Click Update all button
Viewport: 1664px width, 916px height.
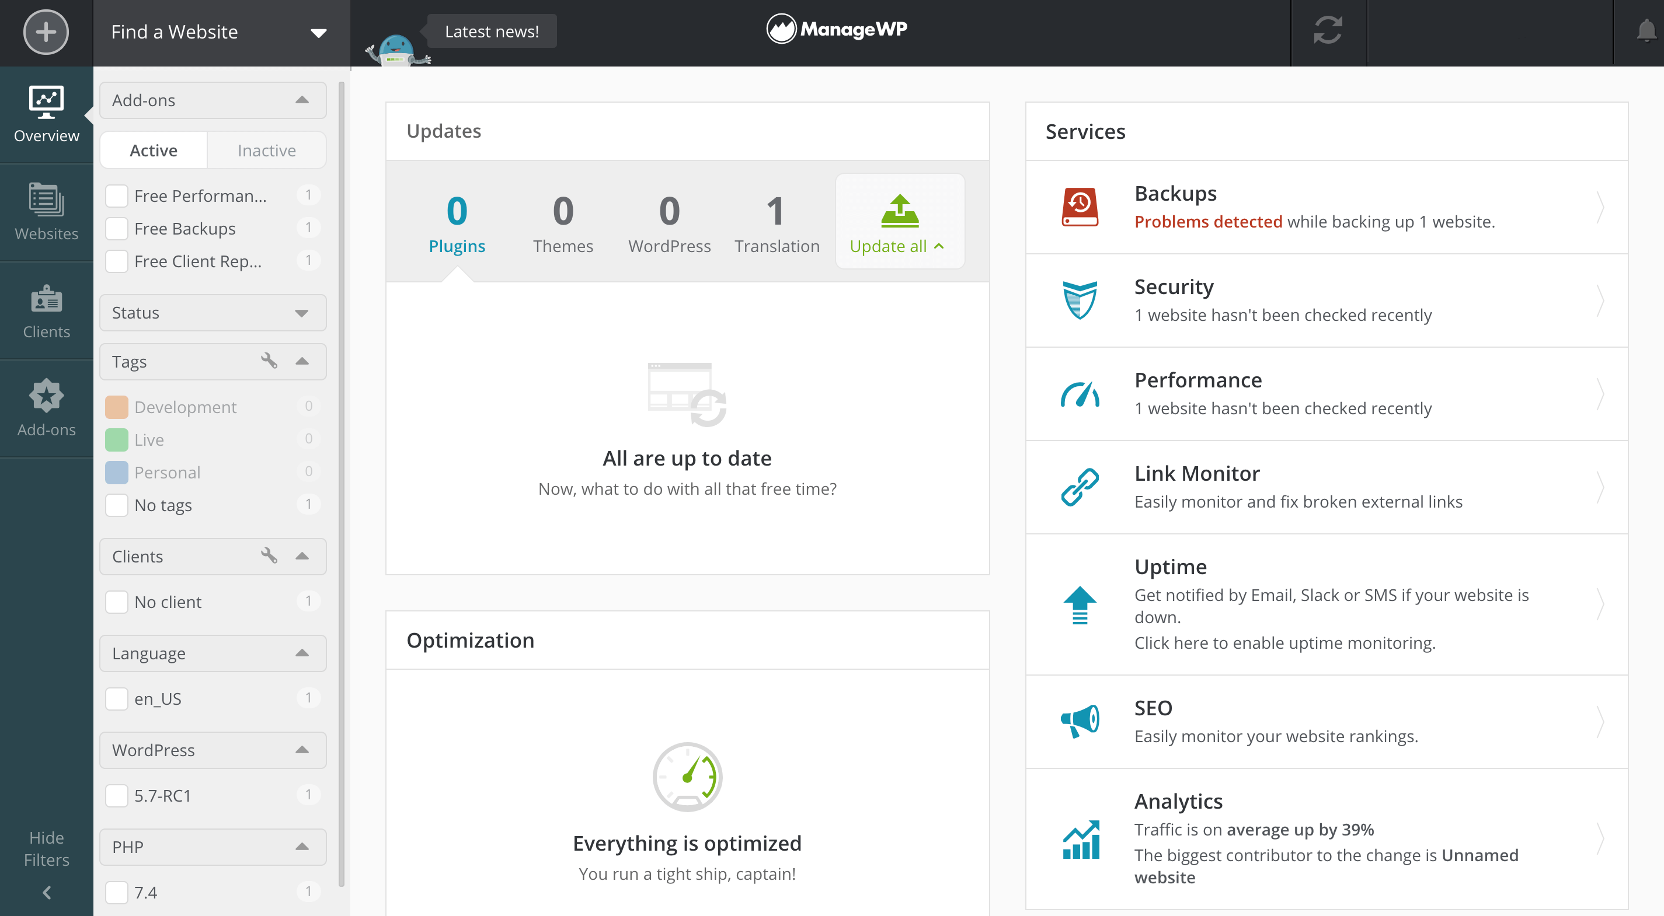[x=899, y=221]
